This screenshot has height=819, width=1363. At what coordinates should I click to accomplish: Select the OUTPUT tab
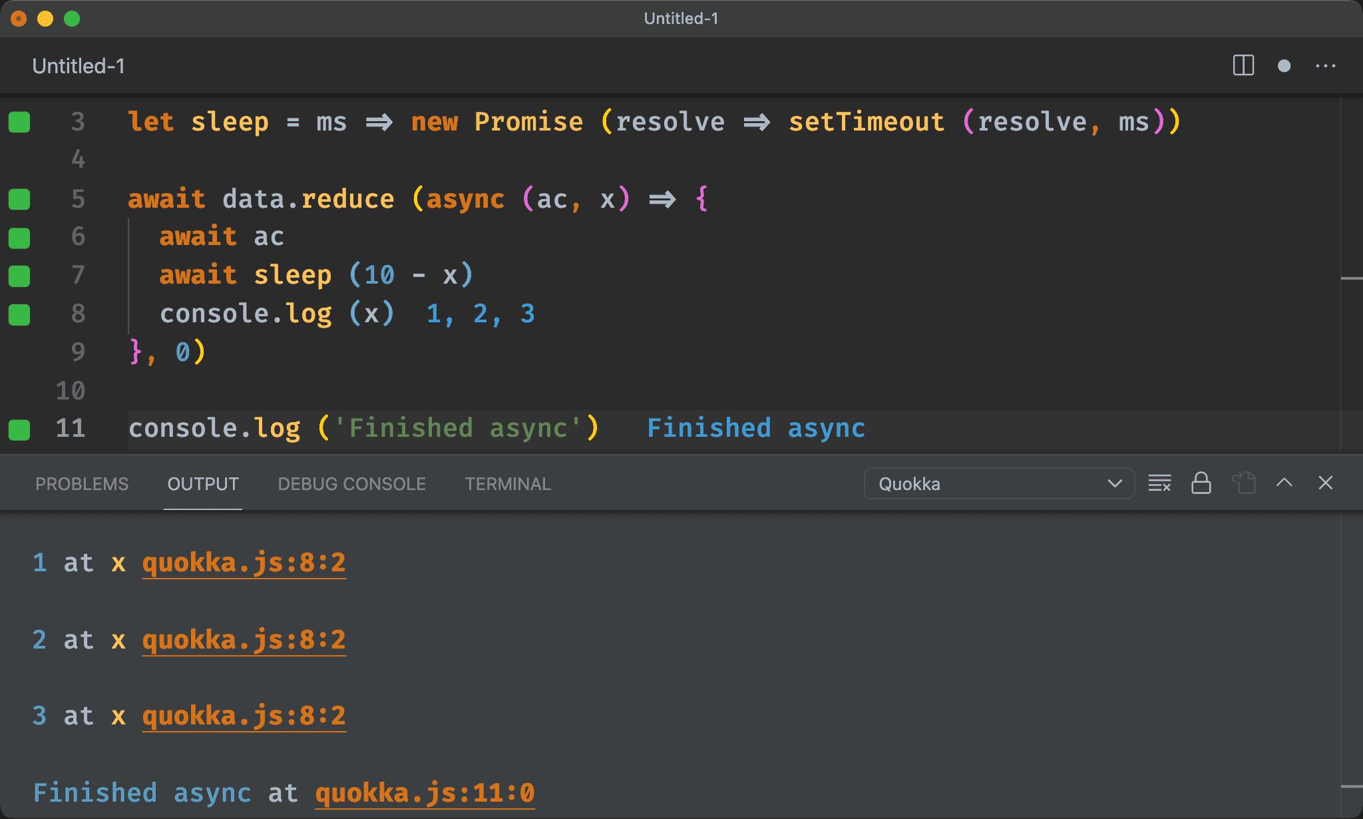click(203, 484)
